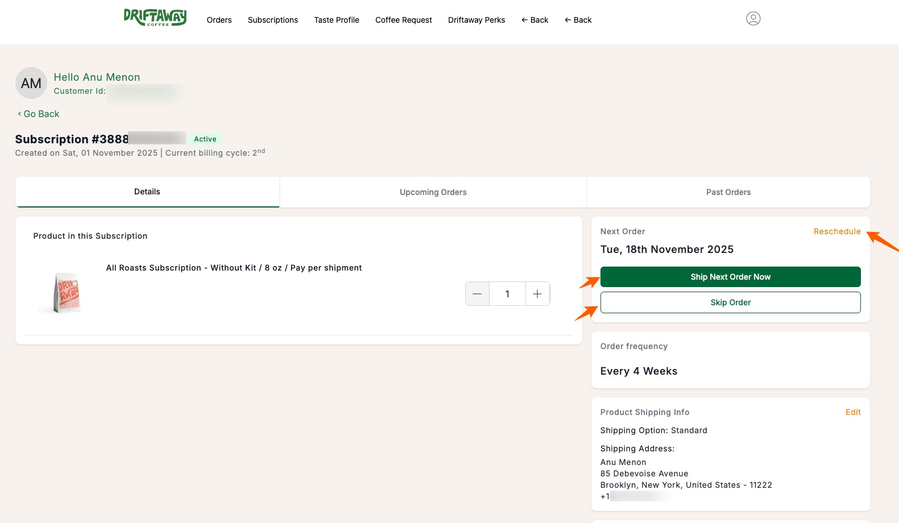
Task: Open Taste Profile page
Action: (x=337, y=20)
